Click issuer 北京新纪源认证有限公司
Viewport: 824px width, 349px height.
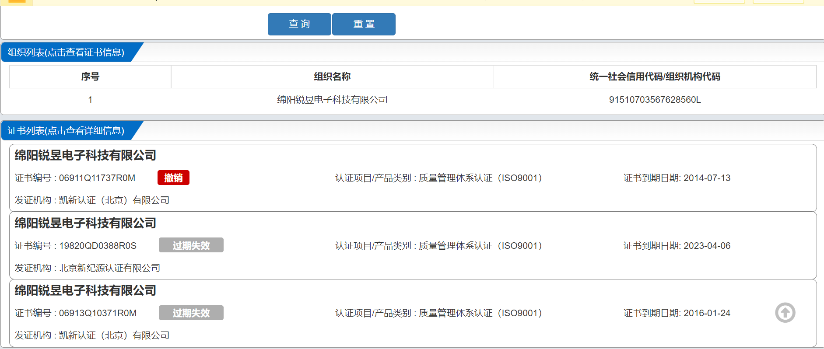[109, 268]
